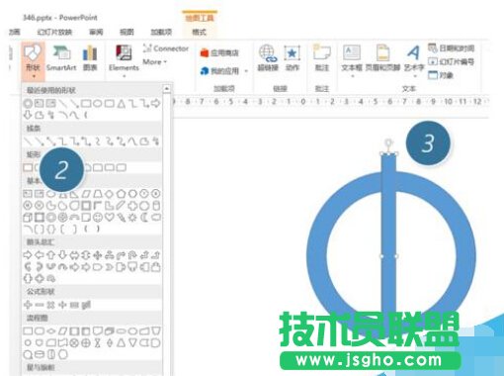Screen dimensions: 504x376
Task: Select the four-way quad arrow
Action: click(98, 255)
